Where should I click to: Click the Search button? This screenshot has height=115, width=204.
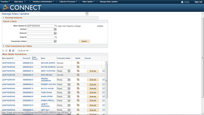click(x=84, y=41)
